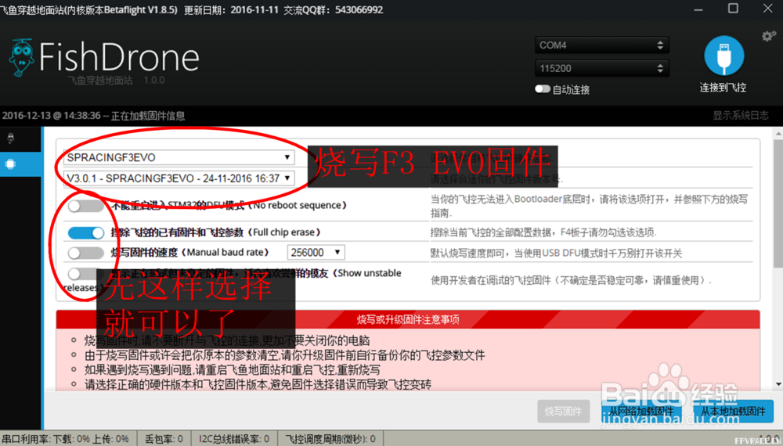Click the scrollbar up arrow
This screenshot has height=446, width=783.
point(778,134)
